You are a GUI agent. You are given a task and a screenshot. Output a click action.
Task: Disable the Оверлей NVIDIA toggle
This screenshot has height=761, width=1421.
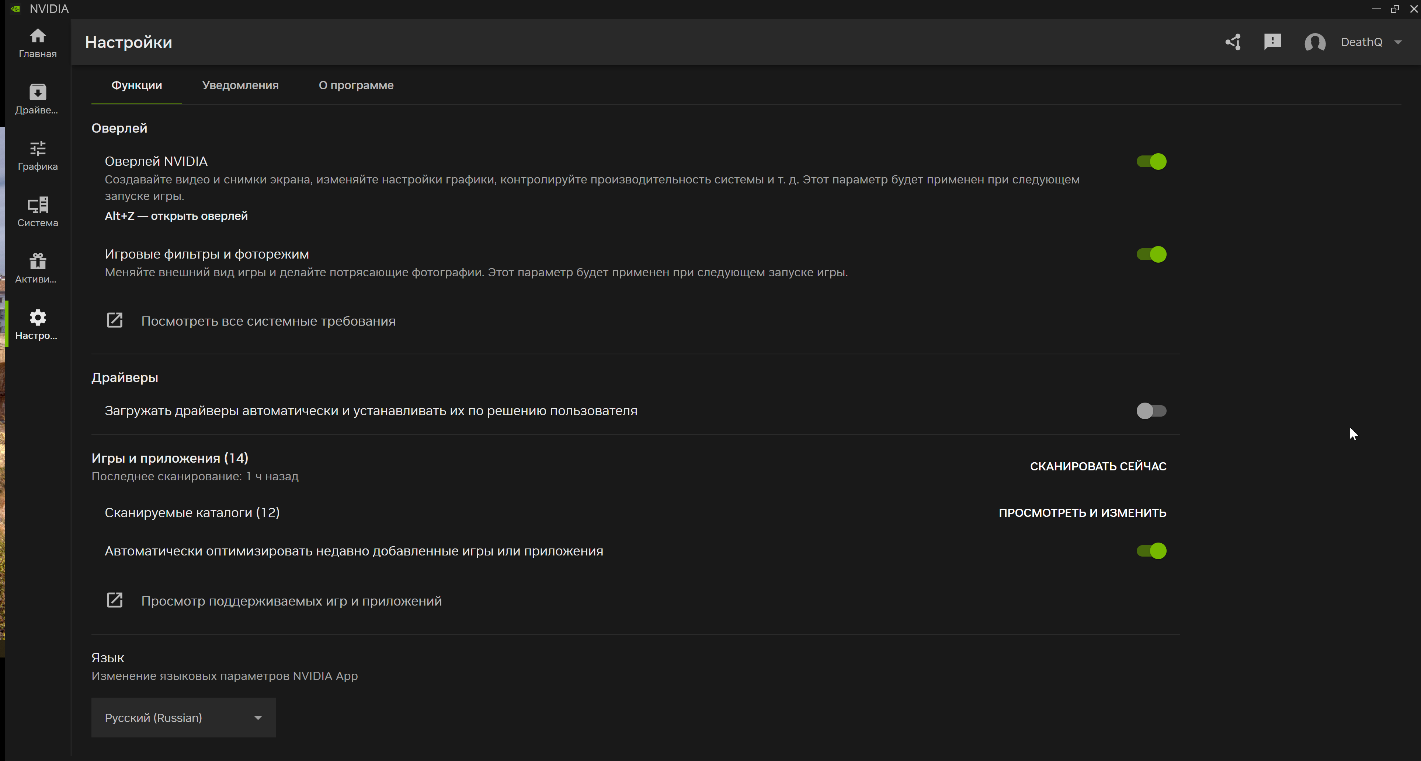[x=1151, y=161]
